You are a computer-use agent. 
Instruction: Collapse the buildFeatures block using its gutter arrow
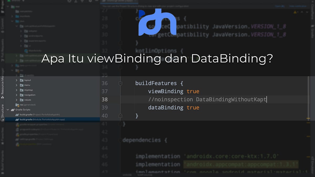click(120, 83)
